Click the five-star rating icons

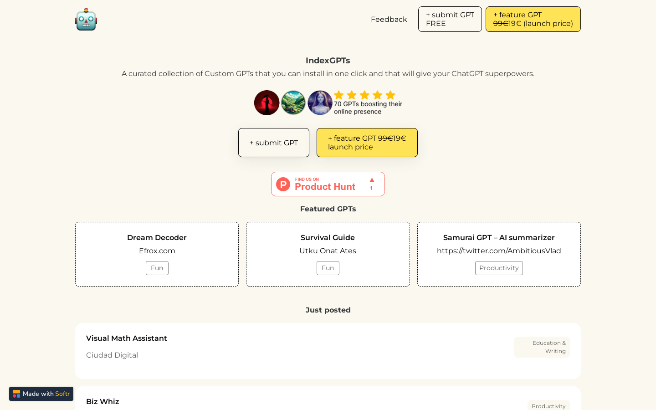click(x=364, y=95)
